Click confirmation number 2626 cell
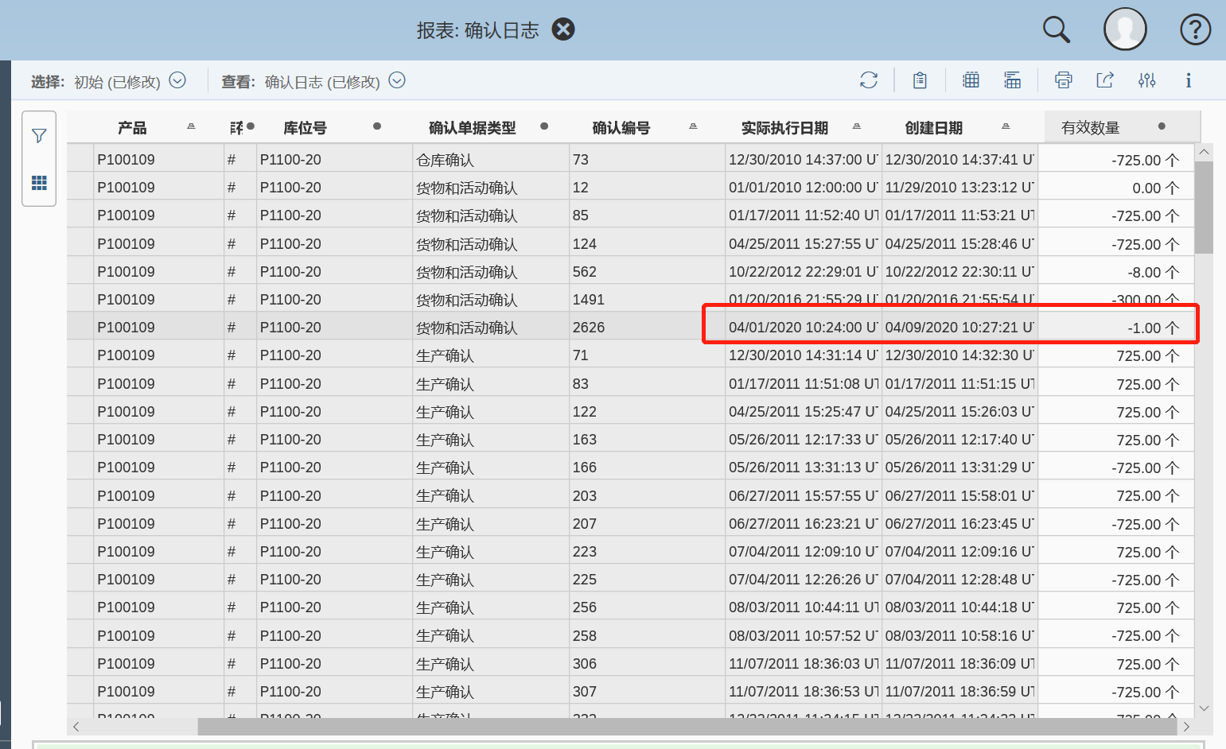 click(647, 328)
